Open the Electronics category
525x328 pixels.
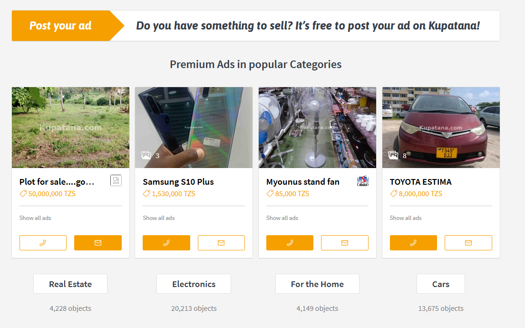194,284
